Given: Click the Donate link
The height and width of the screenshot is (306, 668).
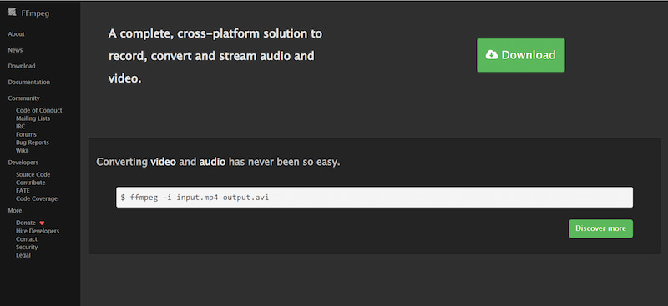Looking at the screenshot, I should tap(26, 223).
